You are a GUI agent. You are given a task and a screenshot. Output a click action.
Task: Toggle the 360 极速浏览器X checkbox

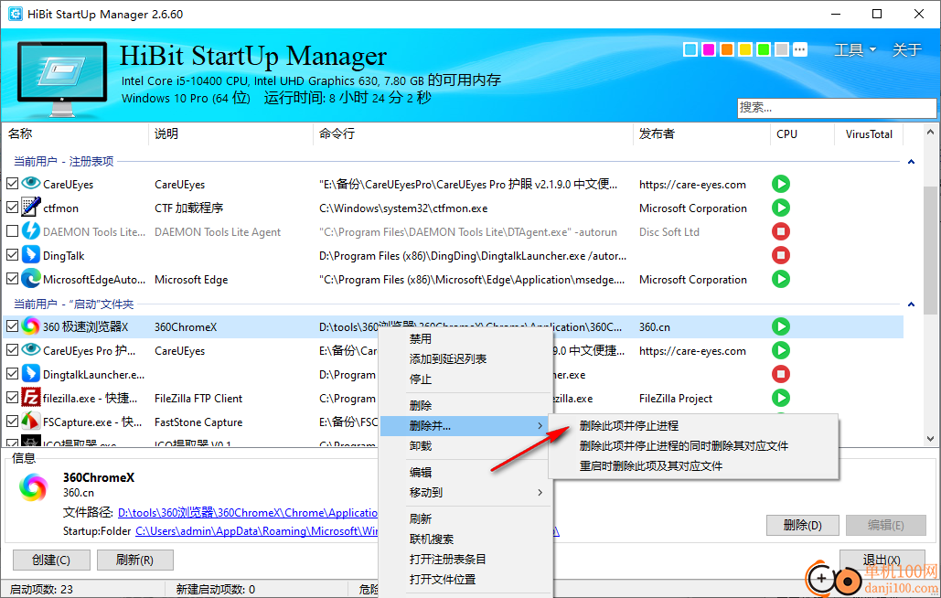tap(12, 326)
